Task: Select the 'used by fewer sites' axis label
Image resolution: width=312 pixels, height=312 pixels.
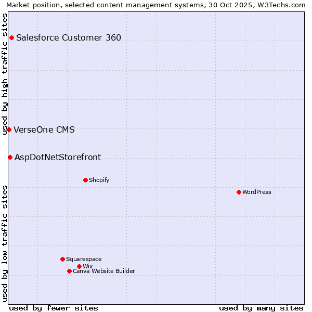Action: tap(54, 308)
